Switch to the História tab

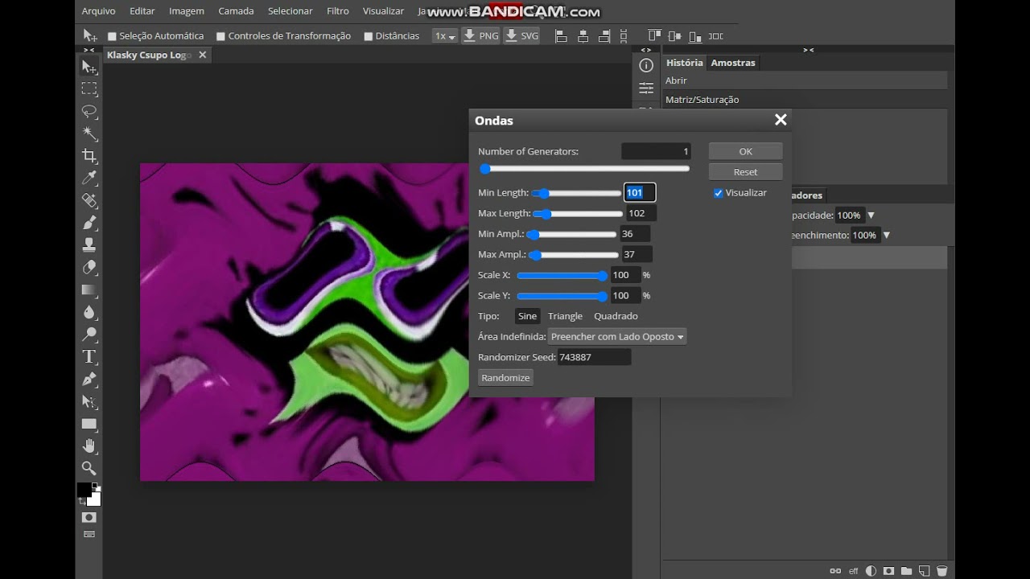coord(684,63)
